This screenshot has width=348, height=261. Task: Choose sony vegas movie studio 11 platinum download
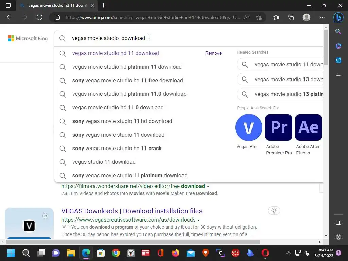tap(129, 176)
